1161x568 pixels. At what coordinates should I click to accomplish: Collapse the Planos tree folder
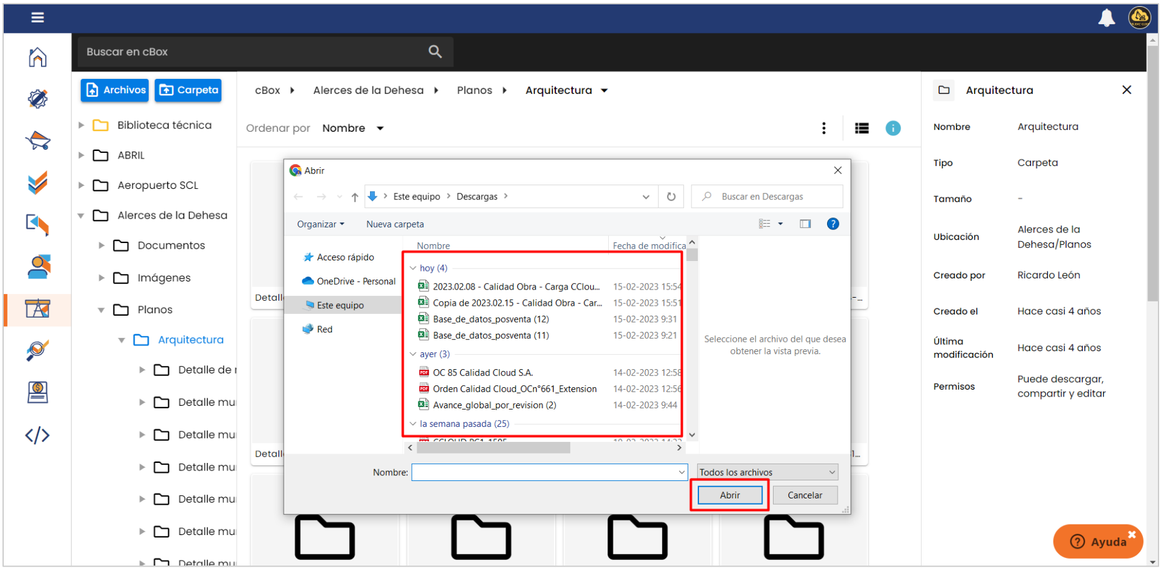[101, 310]
